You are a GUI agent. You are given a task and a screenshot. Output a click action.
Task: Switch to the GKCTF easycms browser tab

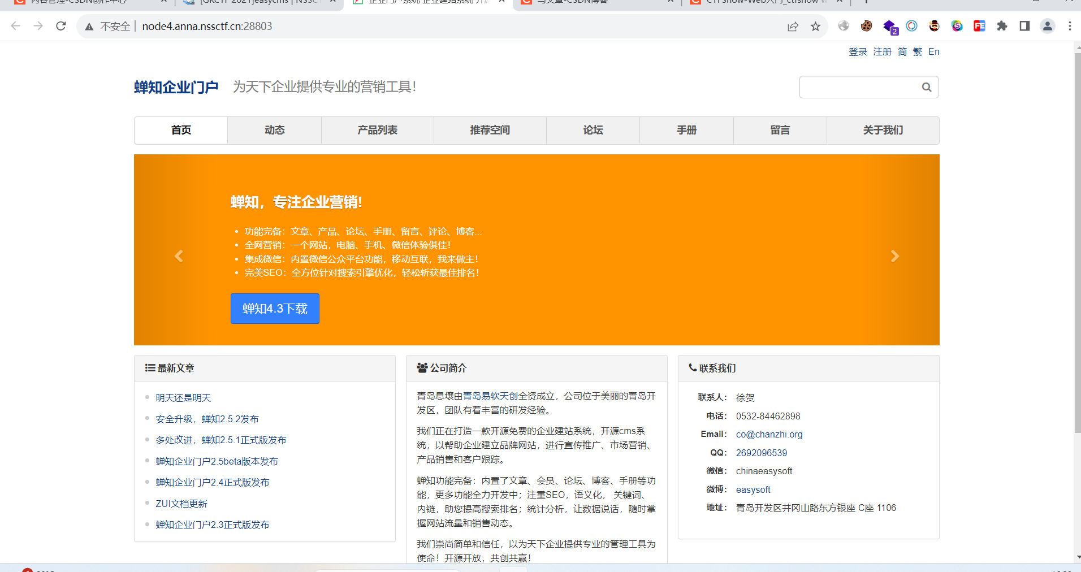[x=260, y=2]
